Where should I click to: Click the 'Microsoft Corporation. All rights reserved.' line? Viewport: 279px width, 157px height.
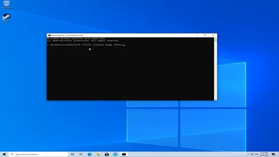(83, 41)
